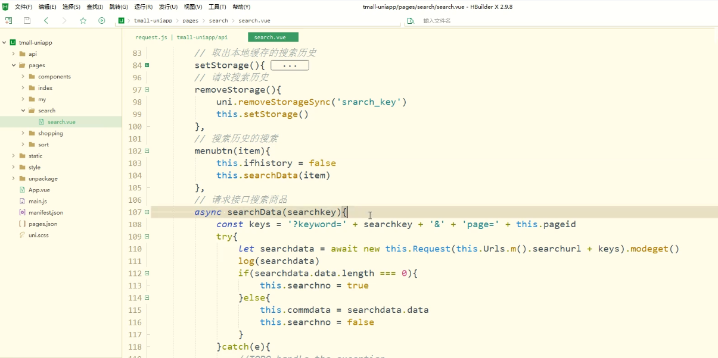Collapse the search folder
This screenshot has height=358, width=718.
click(23, 111)
